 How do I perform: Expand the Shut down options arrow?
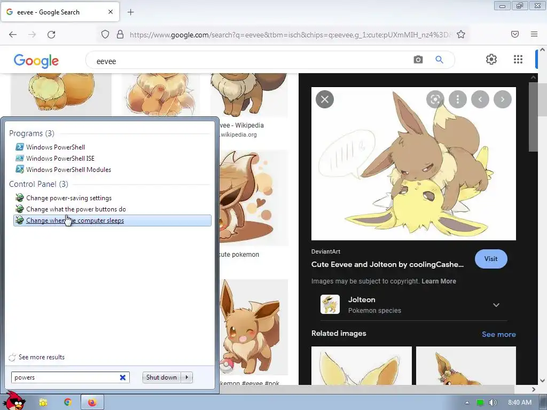[187, 377]
